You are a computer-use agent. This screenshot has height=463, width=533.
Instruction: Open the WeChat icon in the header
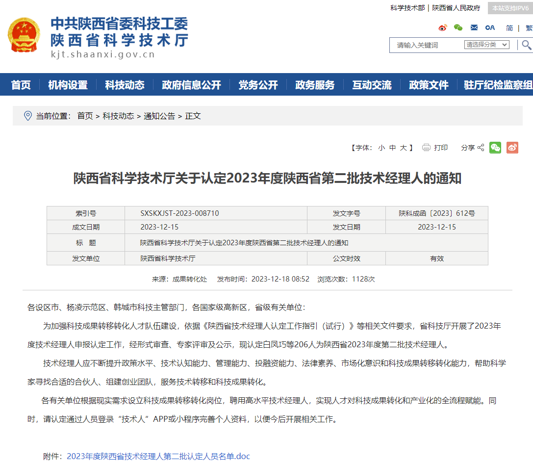[x=458, y=28]
